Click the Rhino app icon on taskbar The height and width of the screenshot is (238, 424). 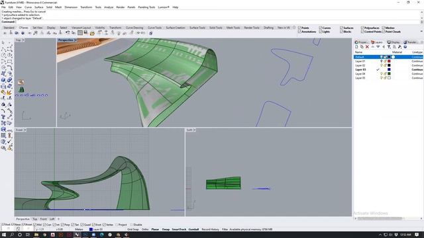click(77, 235)
